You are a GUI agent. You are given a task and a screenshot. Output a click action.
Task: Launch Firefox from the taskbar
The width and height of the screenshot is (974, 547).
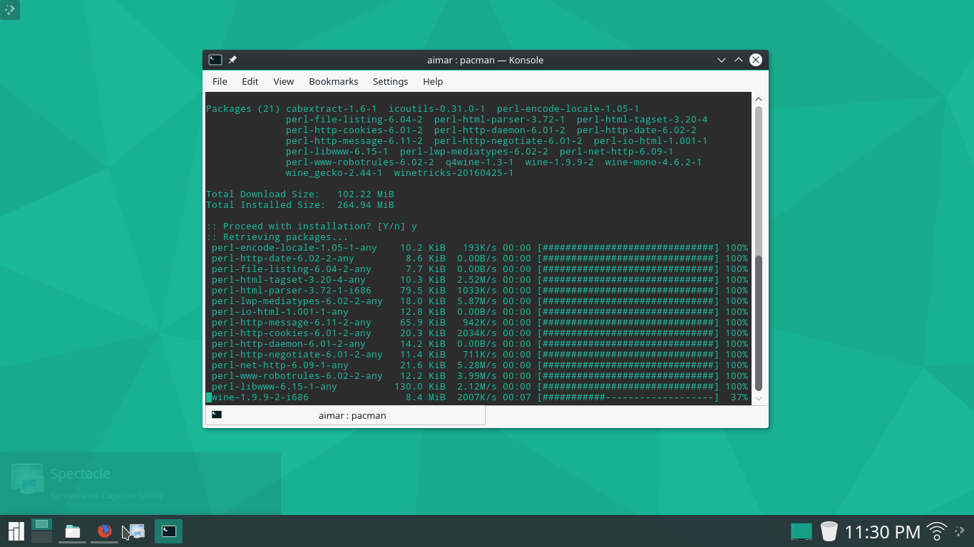[x=104, y=531]
